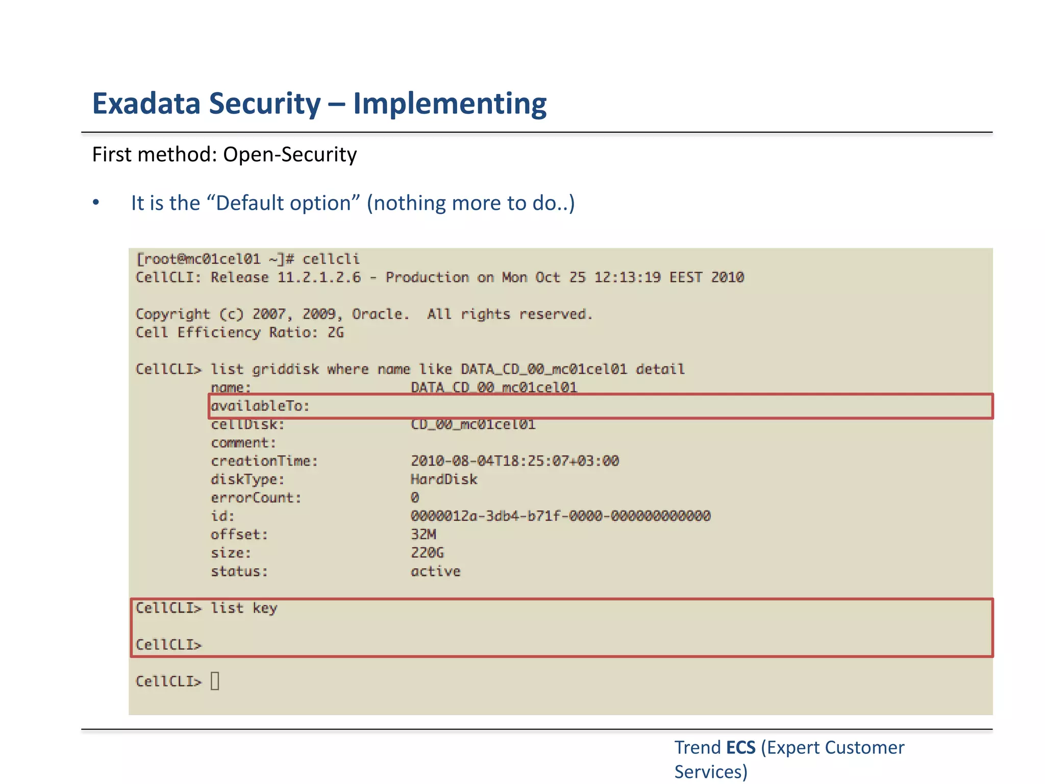Image resolution: width=1045 pixels, height=784 pixels.
Task: Click the 'Cell Efficiency Ratio: 2G' line
Action: 240,333
